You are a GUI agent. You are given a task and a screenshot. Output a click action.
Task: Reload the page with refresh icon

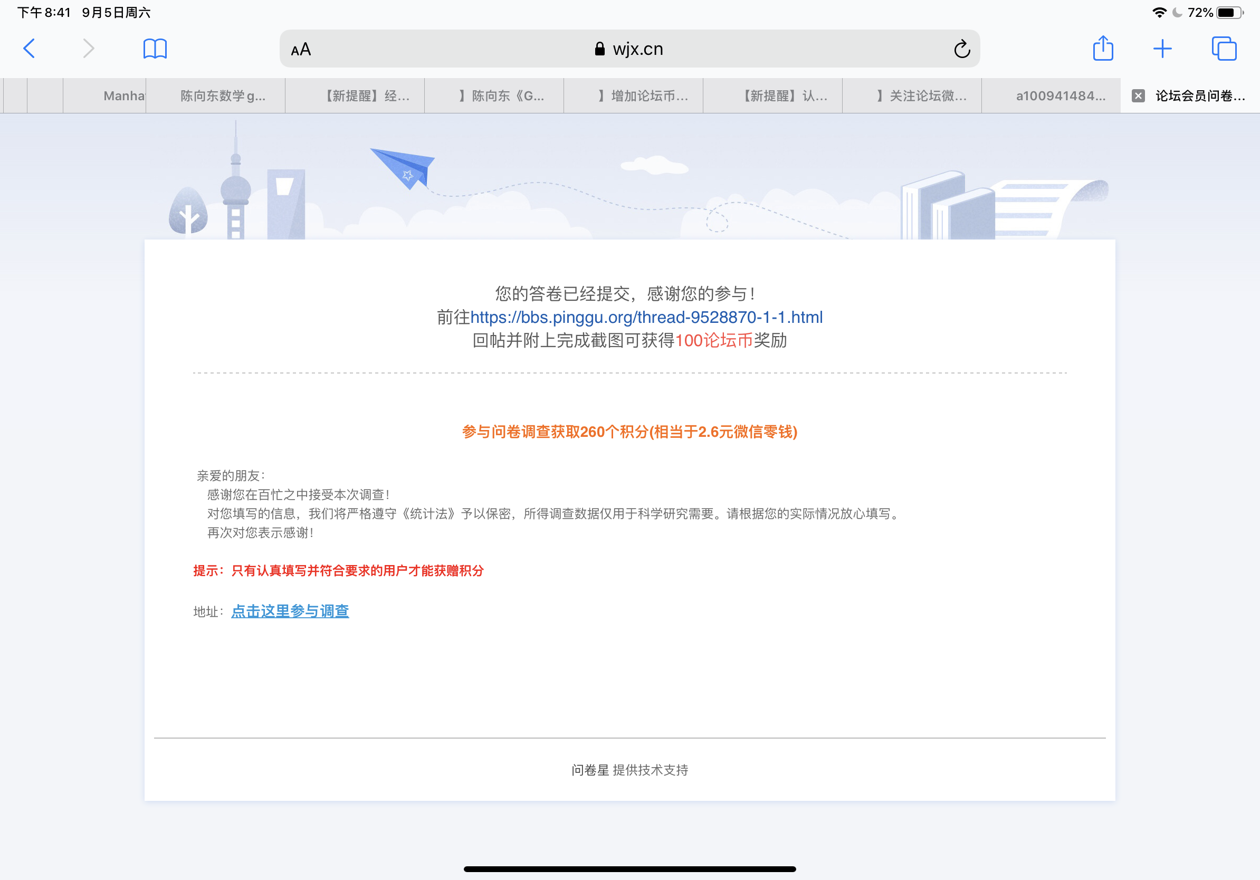[961, 49]
